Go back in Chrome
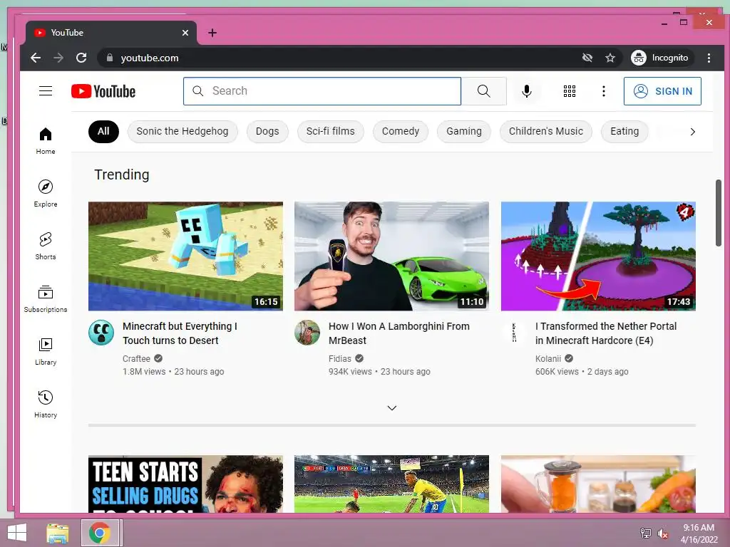Screen dimensions: 730x547 coord(36,58)
